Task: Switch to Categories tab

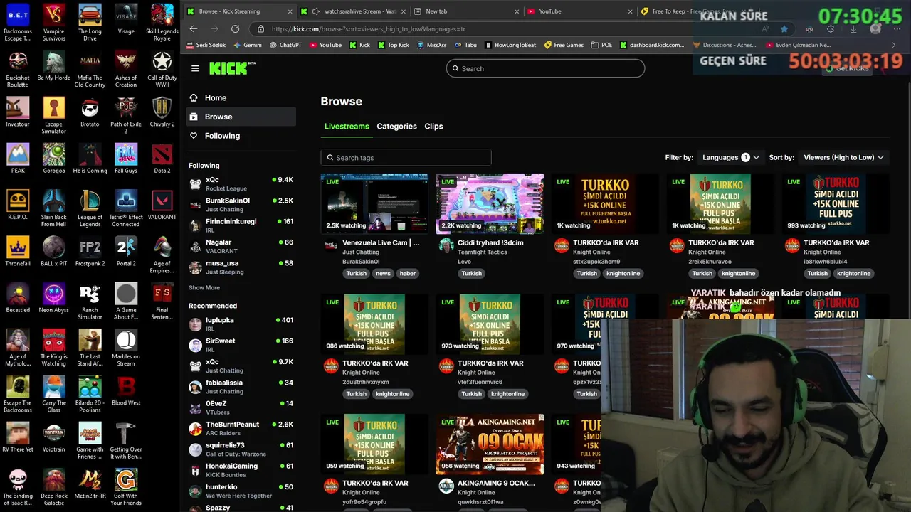Action: [x=396, y=126]
